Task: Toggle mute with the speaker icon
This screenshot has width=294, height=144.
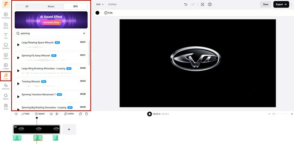Action: click(x=16, y=114)
